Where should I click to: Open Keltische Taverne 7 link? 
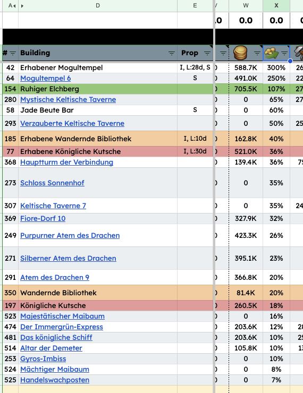pos(53,206)
